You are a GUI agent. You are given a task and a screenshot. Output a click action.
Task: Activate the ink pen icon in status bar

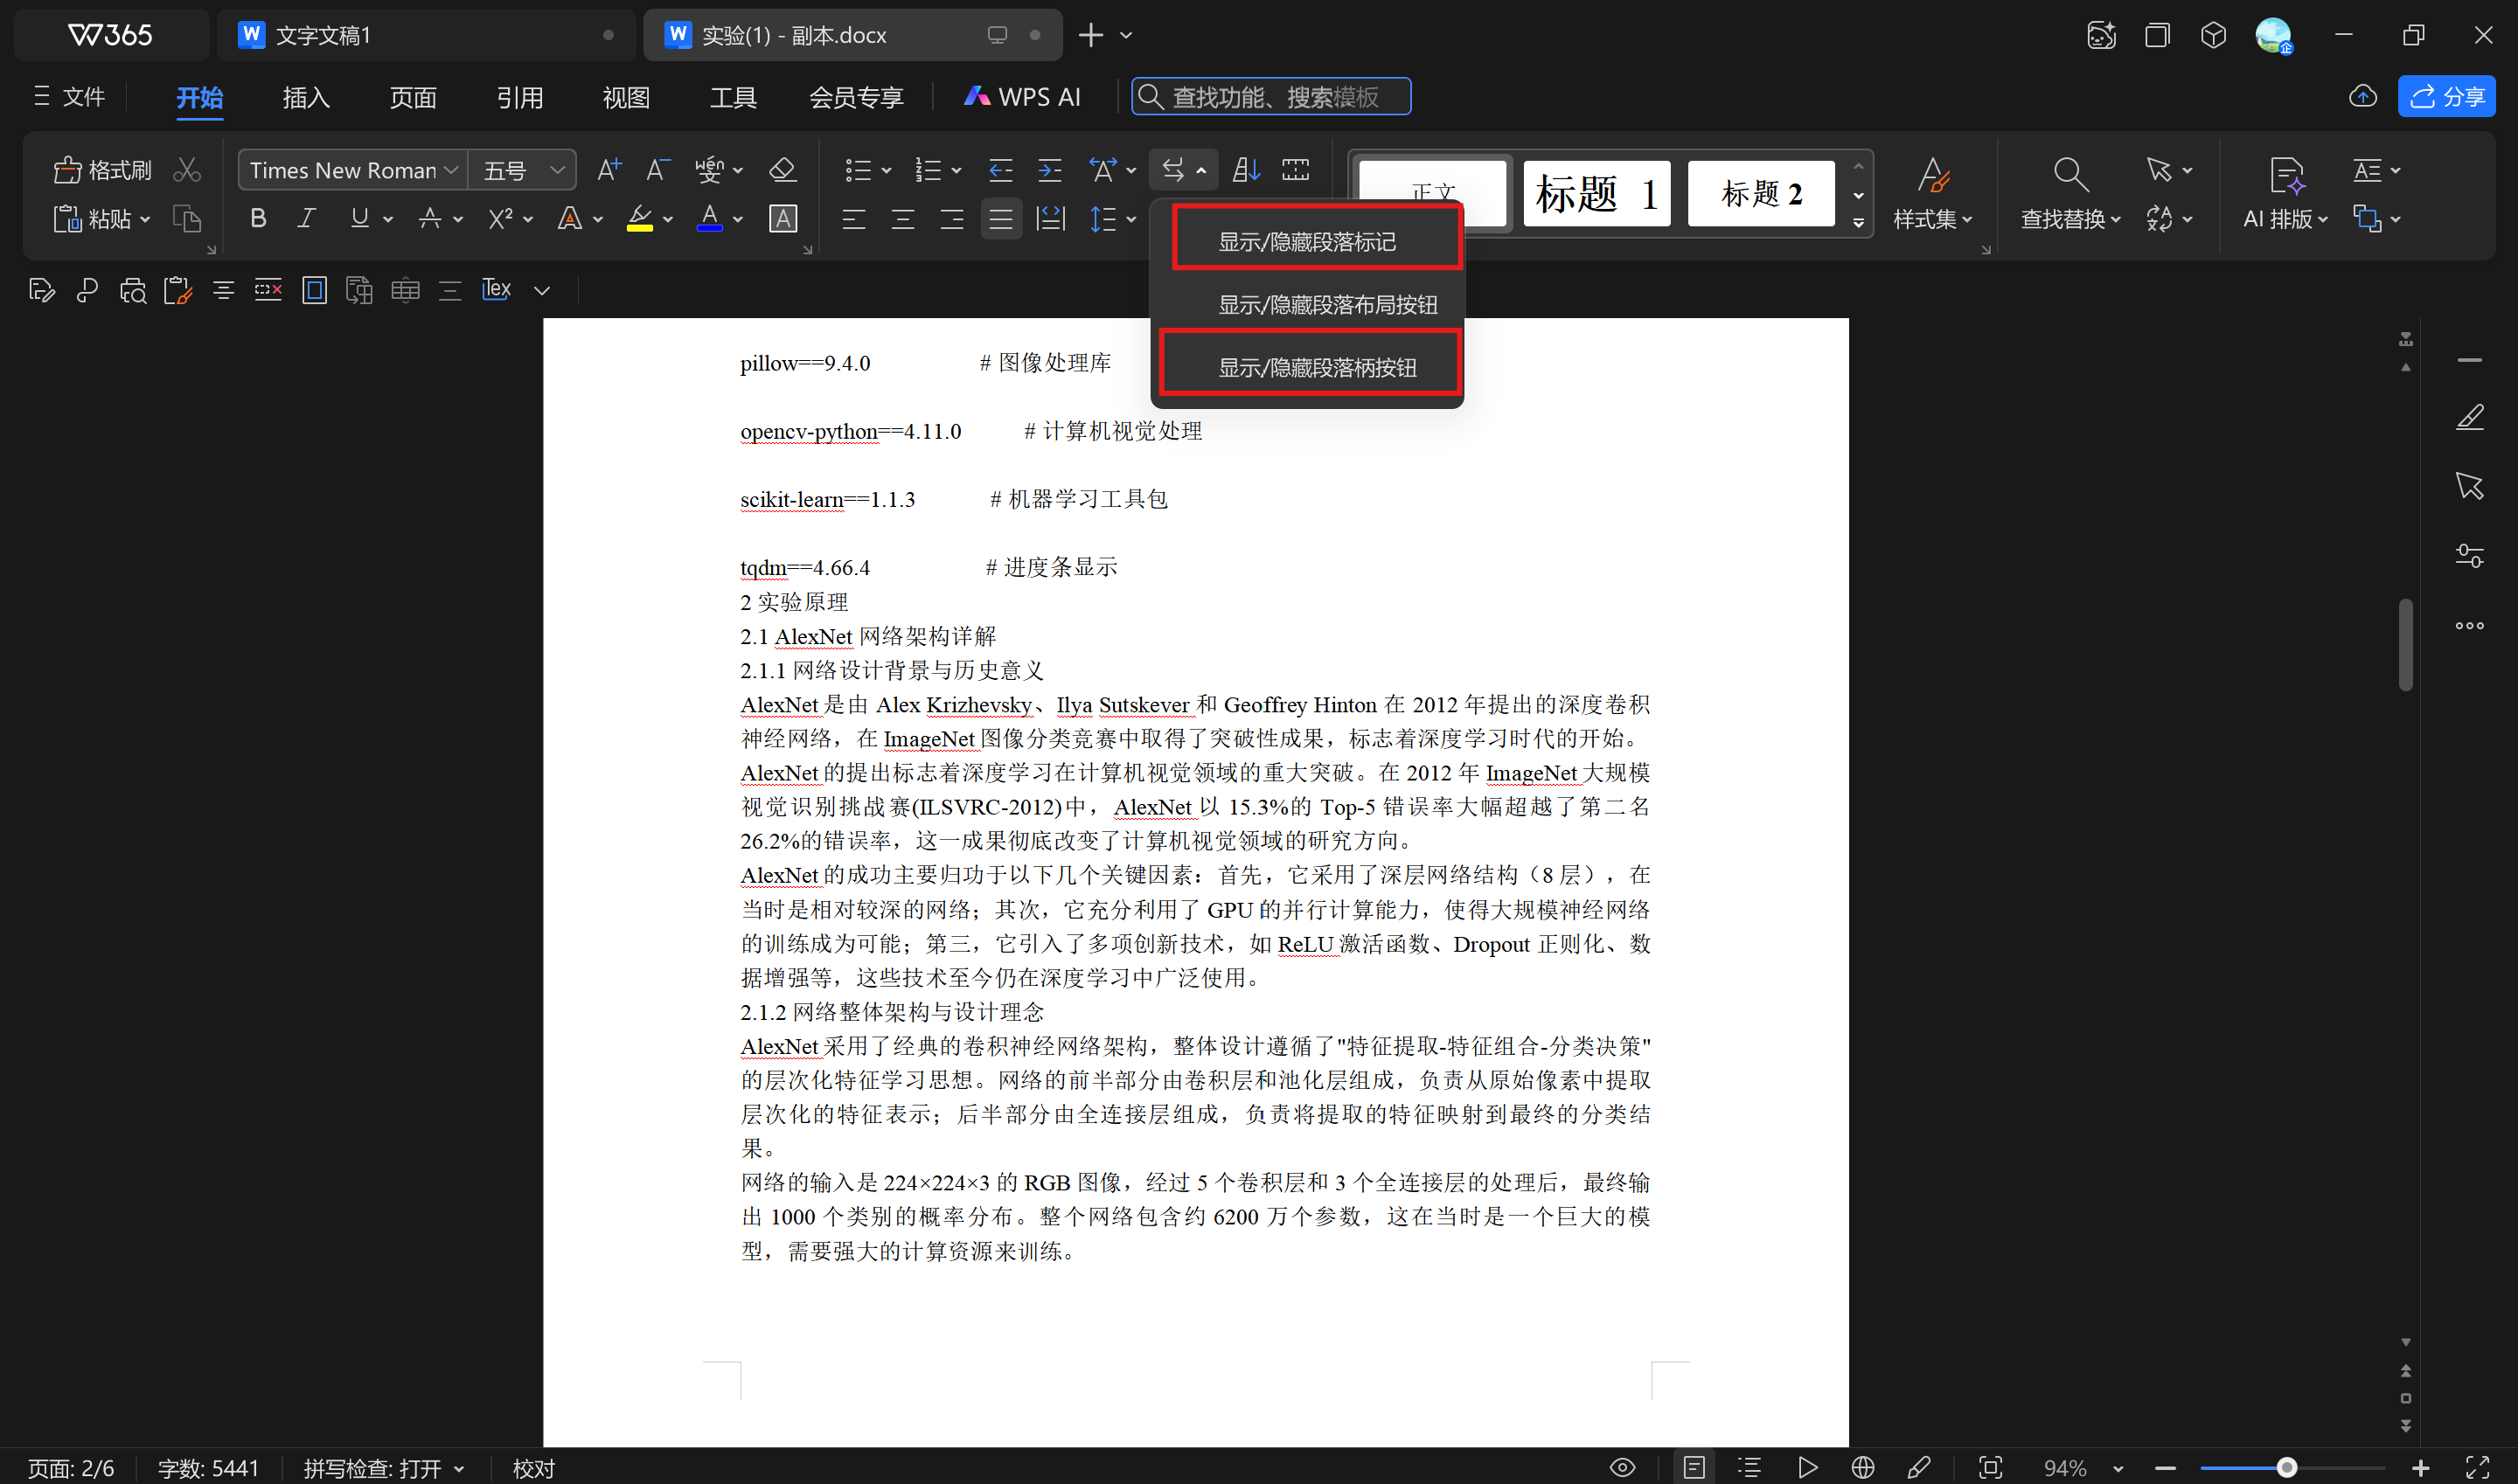1920,1467
